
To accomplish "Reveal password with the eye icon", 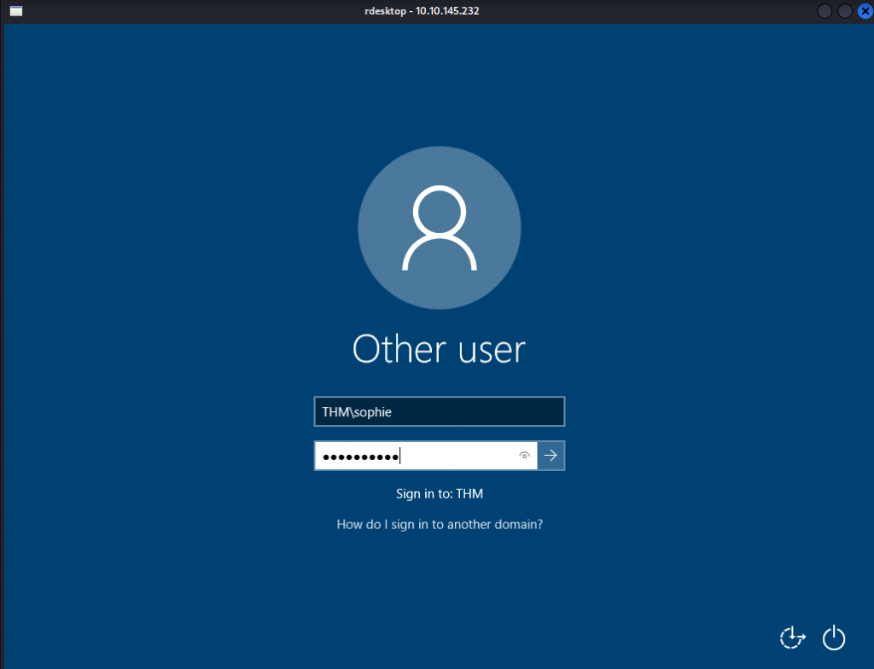I will click(x=525, y=456).
